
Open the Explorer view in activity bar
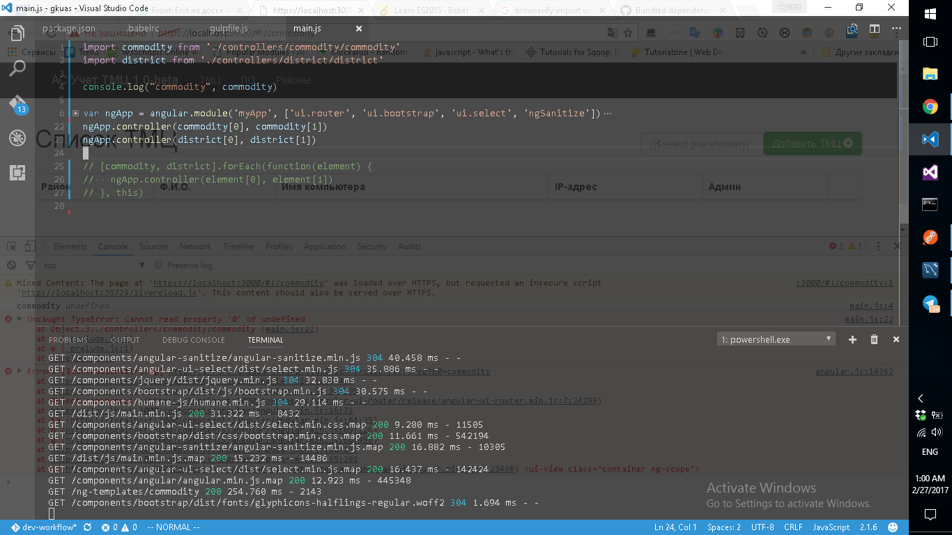[x=17, y=33]
